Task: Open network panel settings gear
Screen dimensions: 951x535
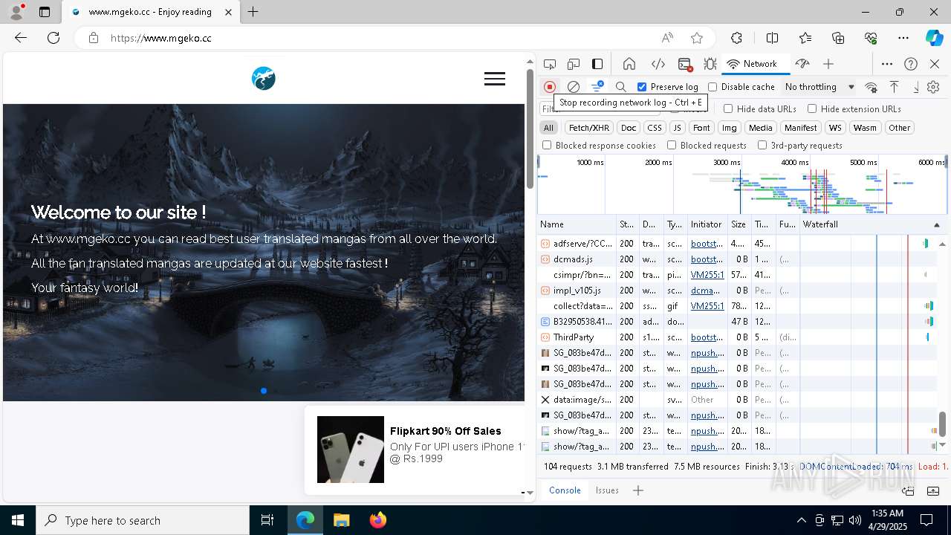Action: tap(933, 87)
